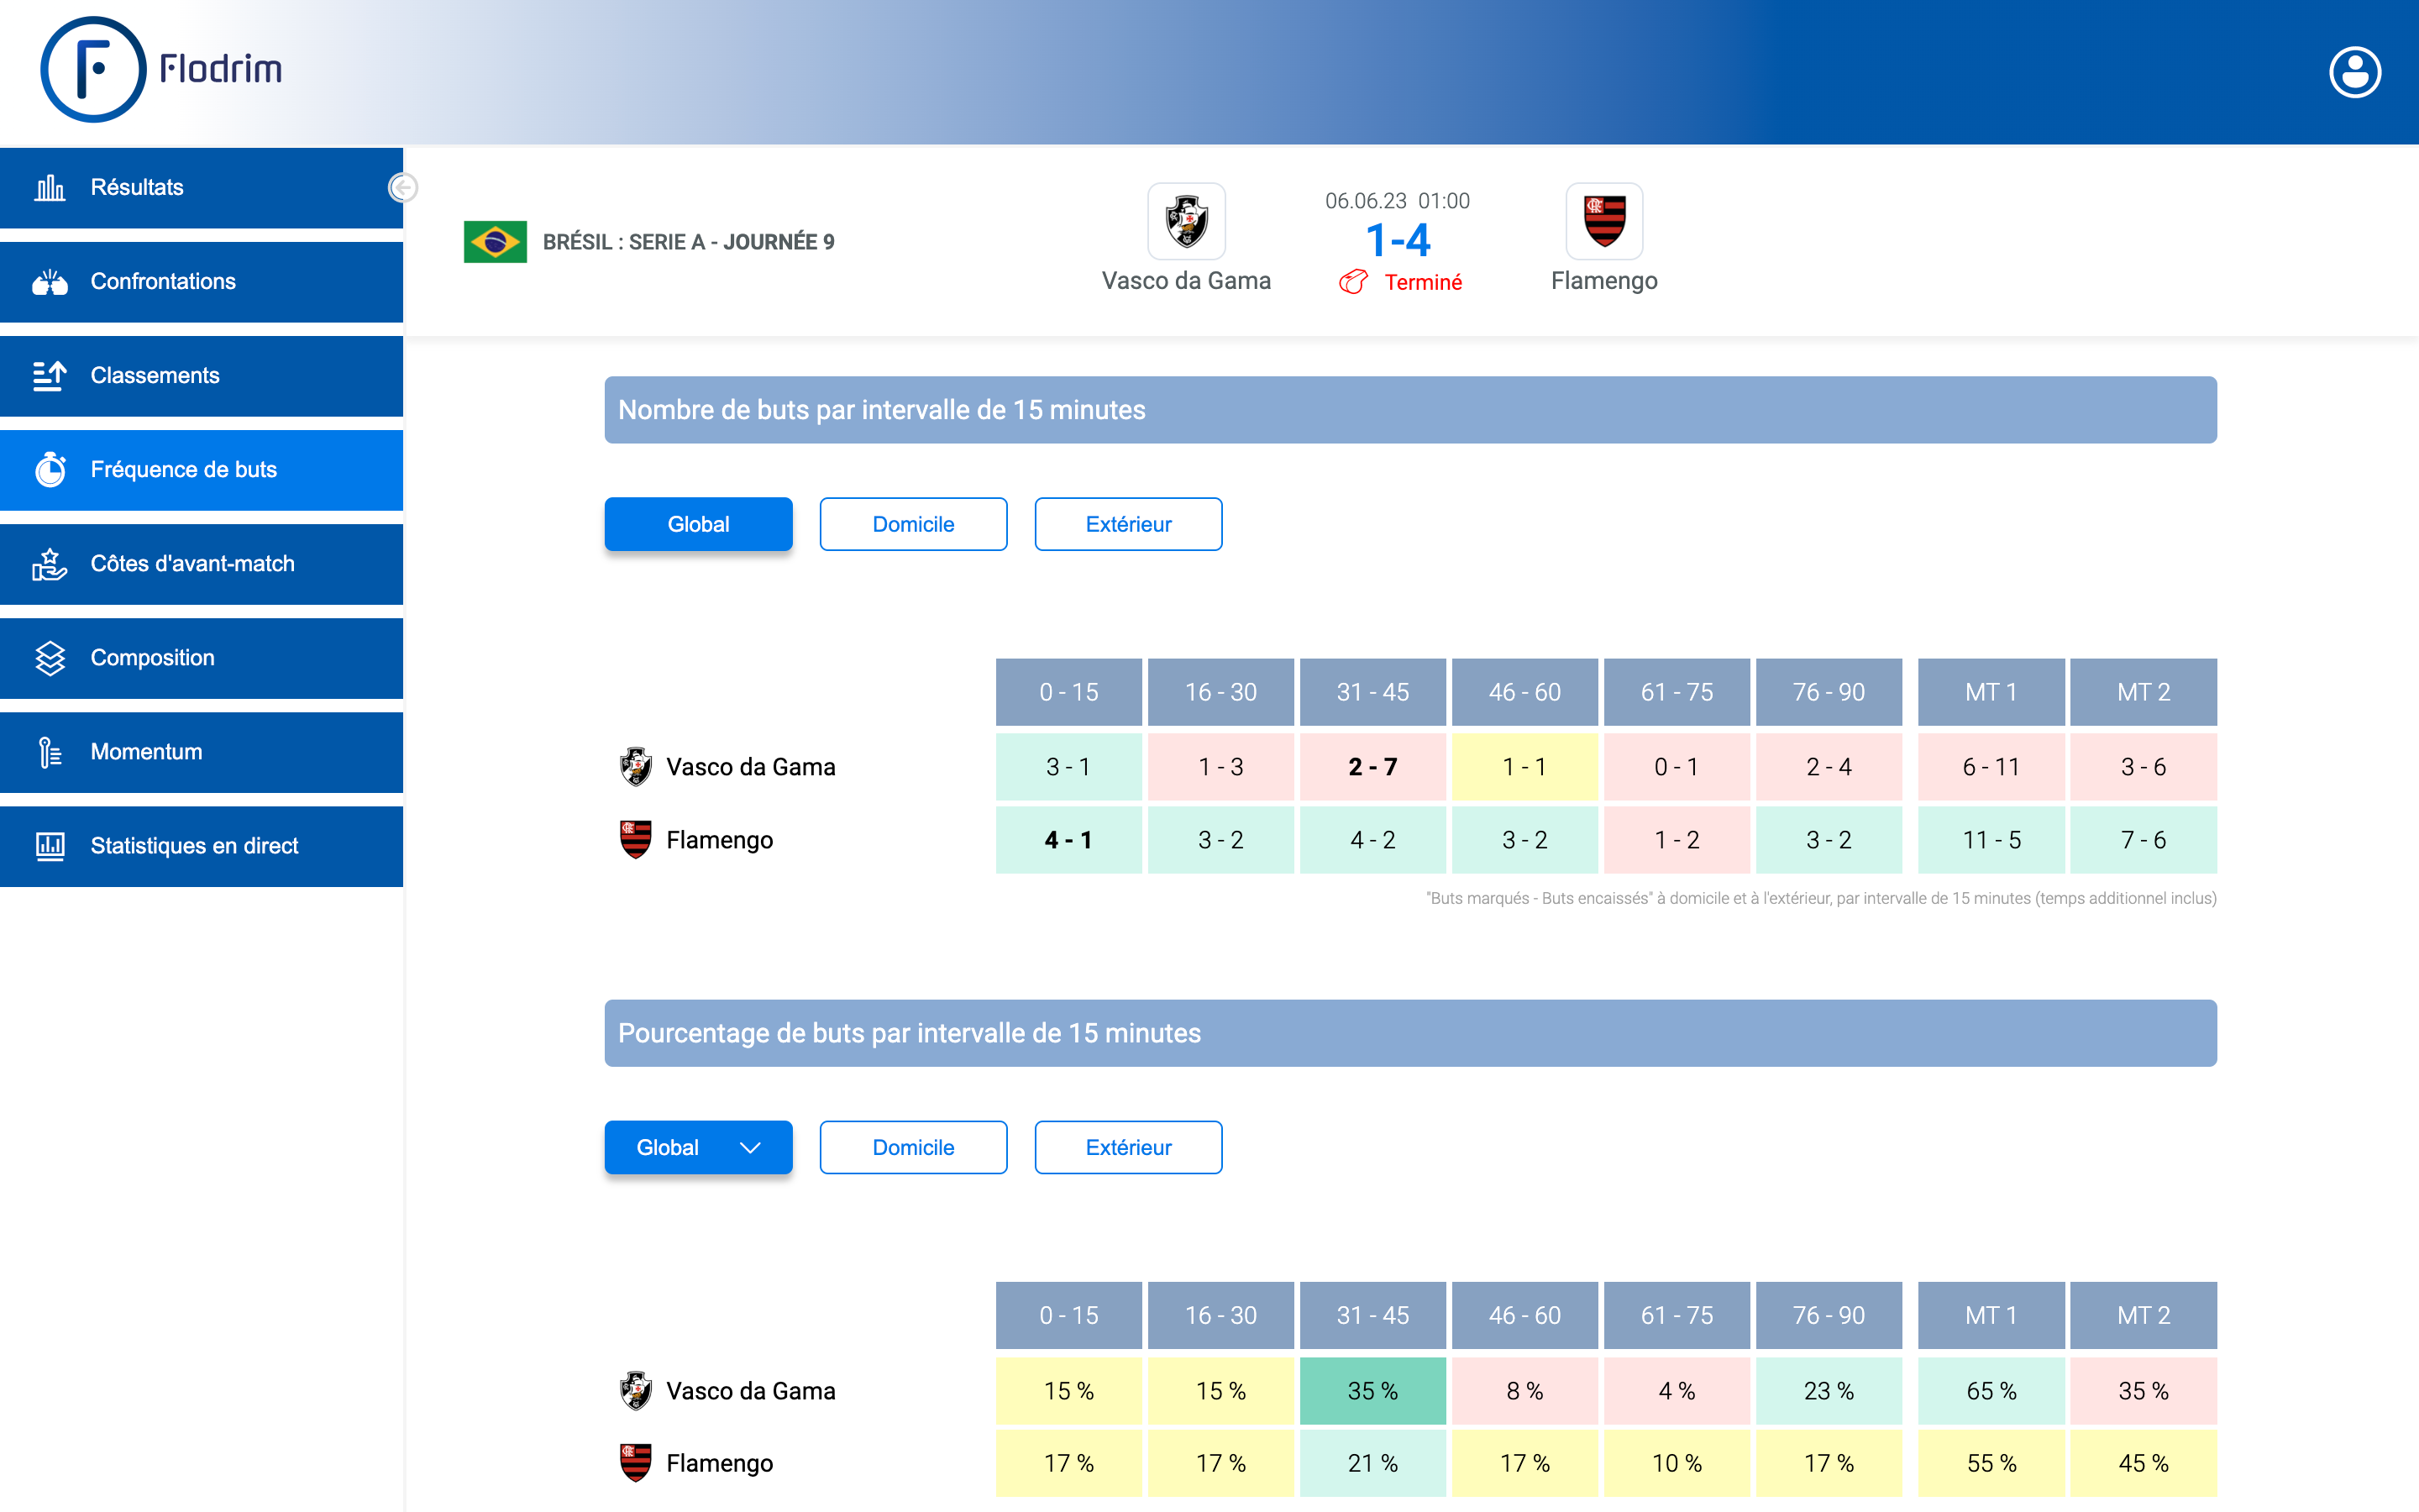Open Côtes d'avant-match section
The width and height of the screenshot is (2419, 1512).
click(x=201, y=563)
